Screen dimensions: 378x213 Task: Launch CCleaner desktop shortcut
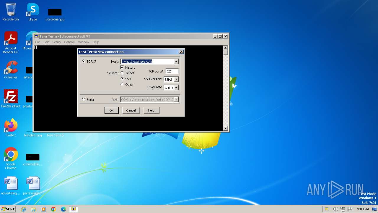click(11, 70)
